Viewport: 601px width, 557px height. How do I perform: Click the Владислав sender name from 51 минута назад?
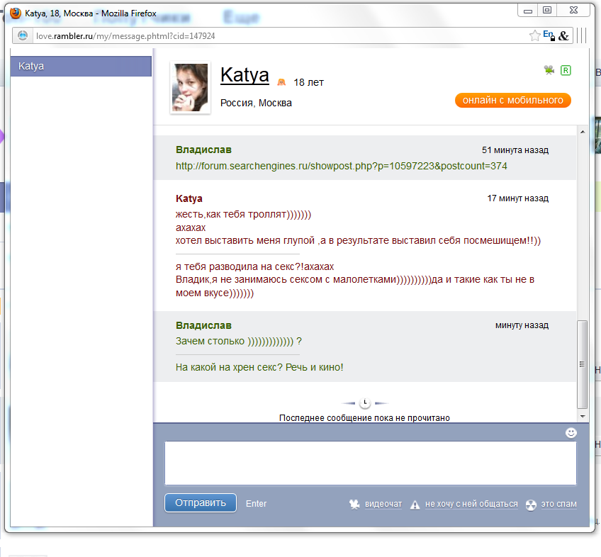[x=203, y=150]
